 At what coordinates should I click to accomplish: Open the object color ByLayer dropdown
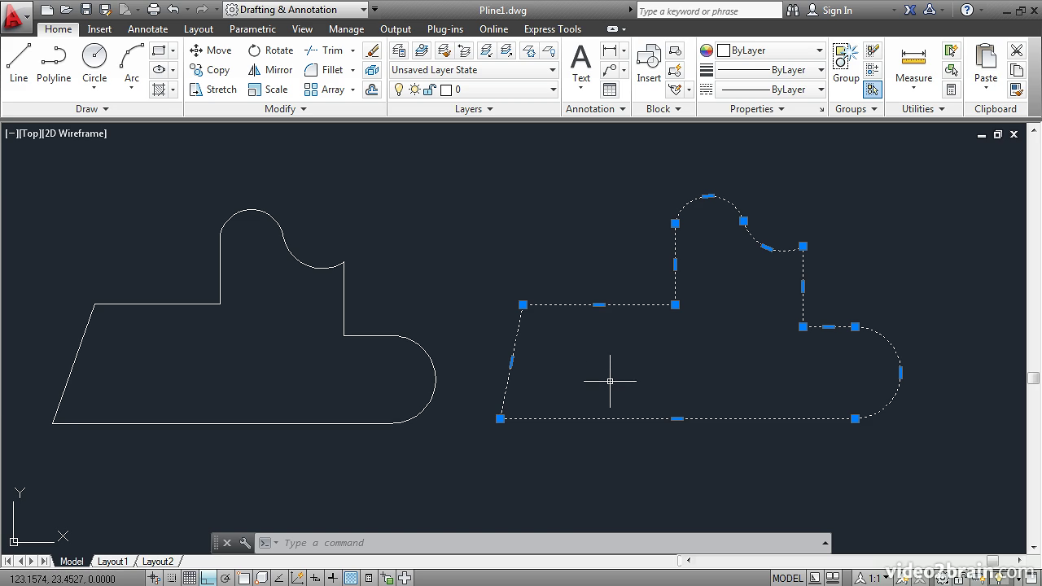point(770,50)
